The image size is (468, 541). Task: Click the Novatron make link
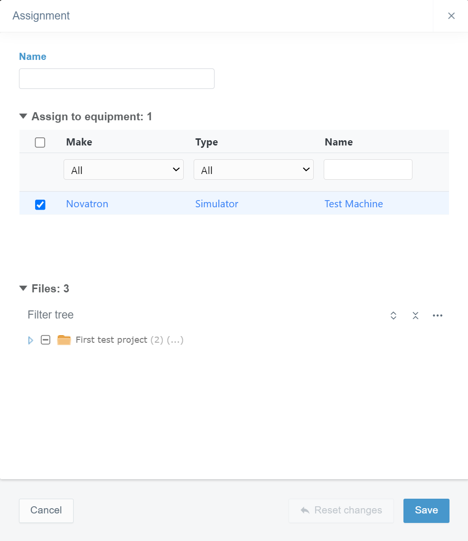[87, 204]
